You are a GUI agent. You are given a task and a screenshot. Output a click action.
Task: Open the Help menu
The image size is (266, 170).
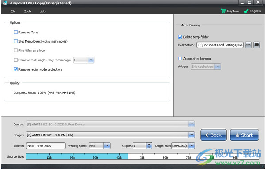[42, 11]
